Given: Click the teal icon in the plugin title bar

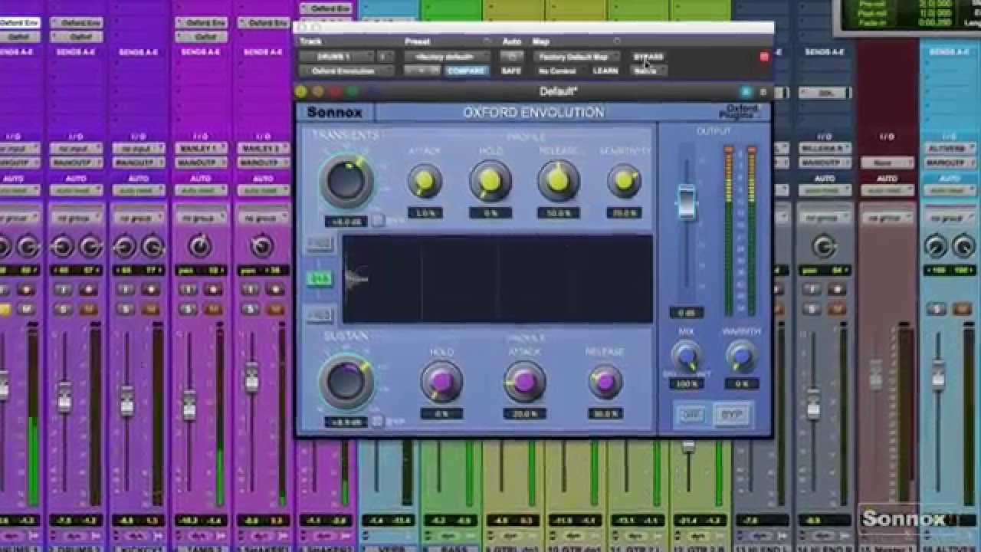Looking at the screenshot, I should (746, 92).
